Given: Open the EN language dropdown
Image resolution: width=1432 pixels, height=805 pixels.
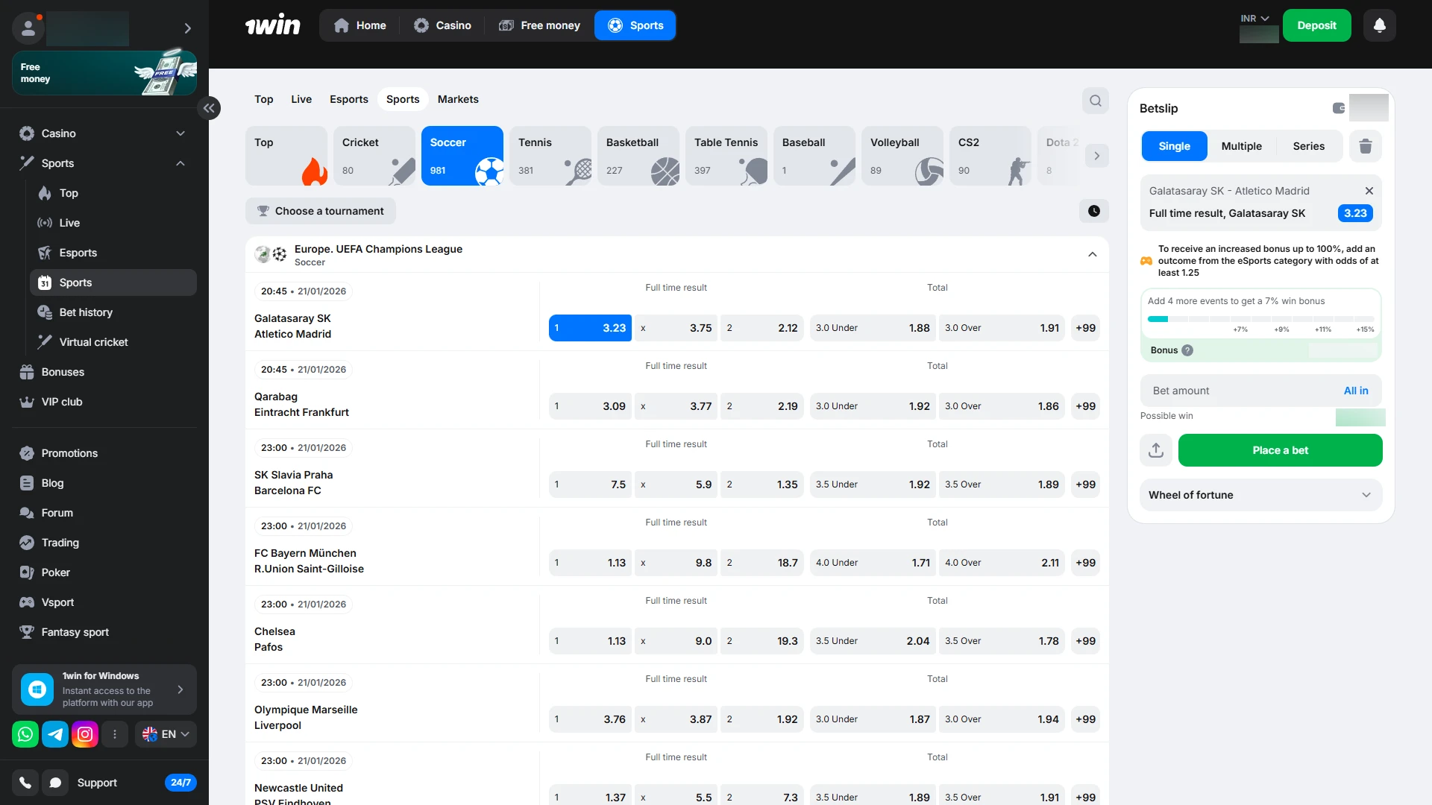Looking at the screenshot, I should coord(166,734).
